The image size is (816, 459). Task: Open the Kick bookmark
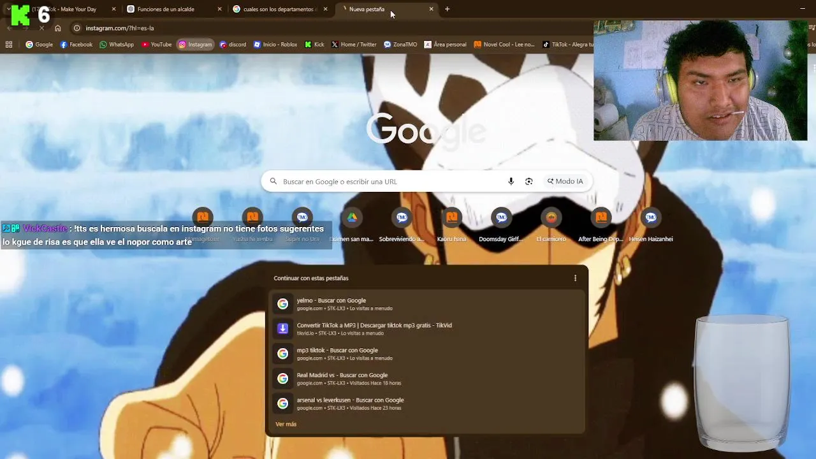(315, 45)
